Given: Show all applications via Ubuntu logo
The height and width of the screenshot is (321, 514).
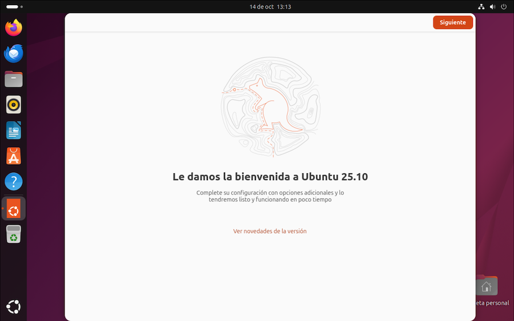Looking at the screenshot, I should [14, 307].
